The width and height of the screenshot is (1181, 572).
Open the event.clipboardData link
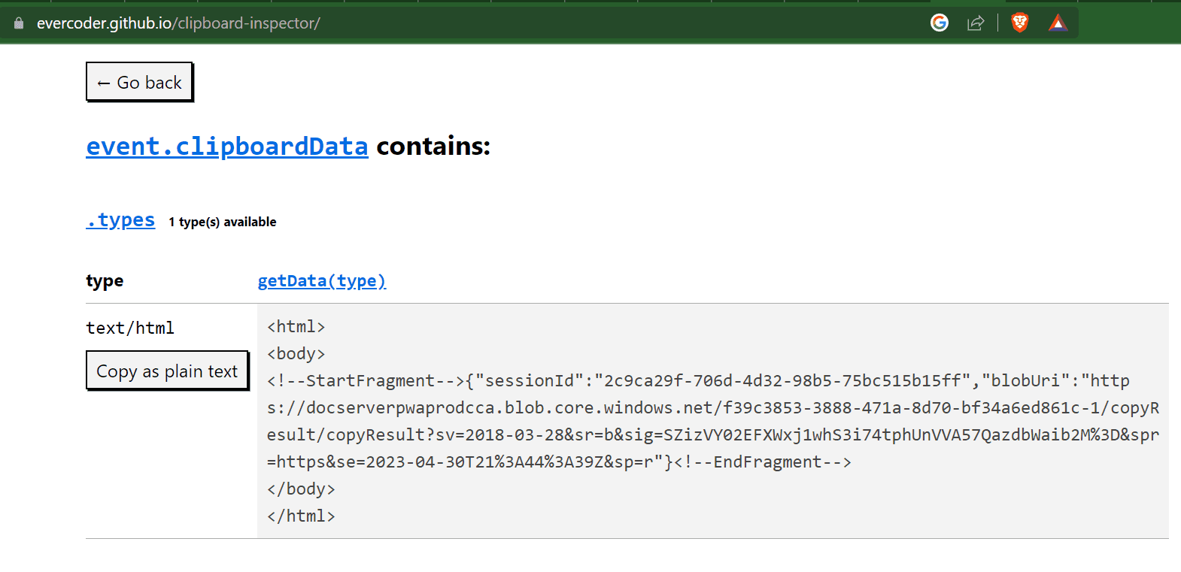click(227, 146)
